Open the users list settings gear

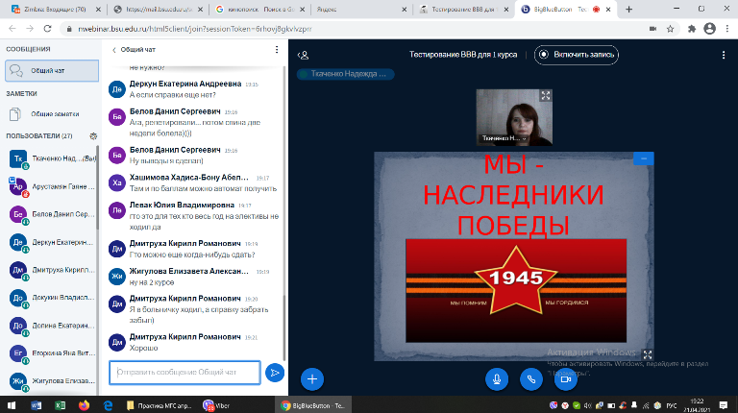tap(93, 136)
